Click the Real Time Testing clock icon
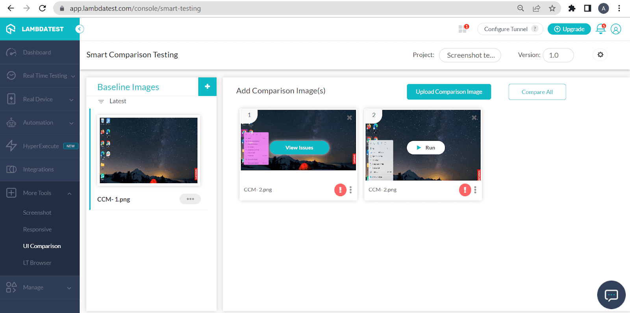The height and width of the screenshot is (313, 630). click(x=11, y=75)
